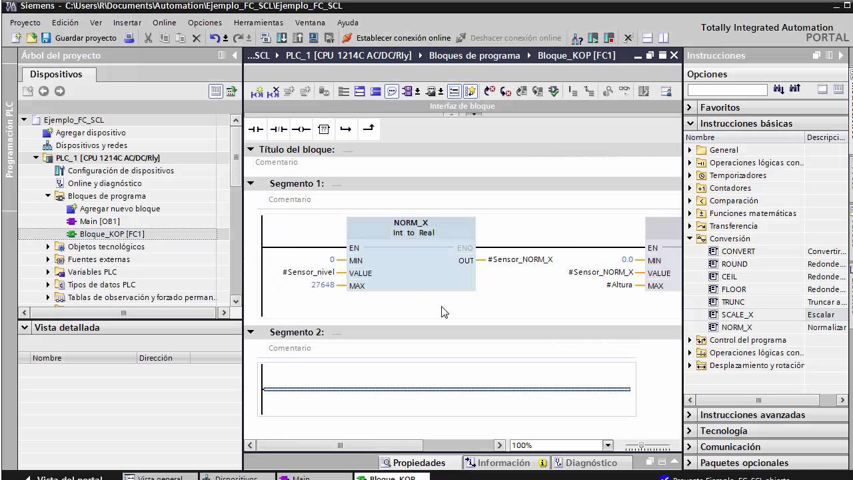This screenshot has width=853, height=480.
Task: Toggle instruction list simple view icon
Action: (x=822, y=89)
